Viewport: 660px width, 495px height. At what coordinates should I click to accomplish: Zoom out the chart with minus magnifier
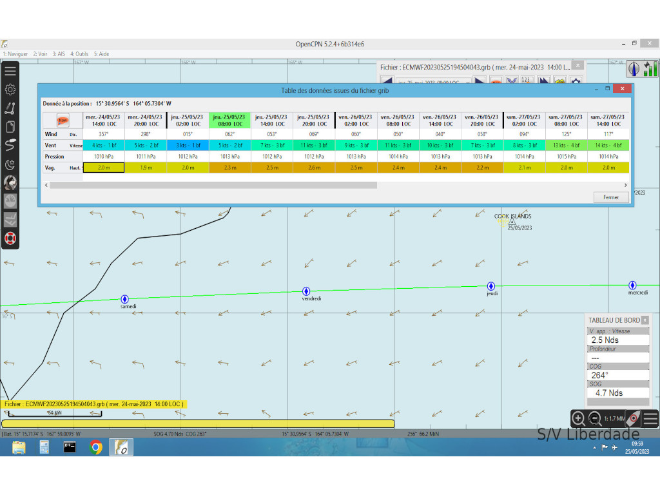(x=595, y=418)
